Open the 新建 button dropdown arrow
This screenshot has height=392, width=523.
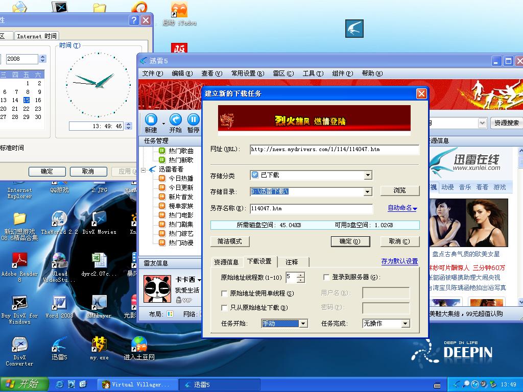pyautogui.click(x=163, y=124)
